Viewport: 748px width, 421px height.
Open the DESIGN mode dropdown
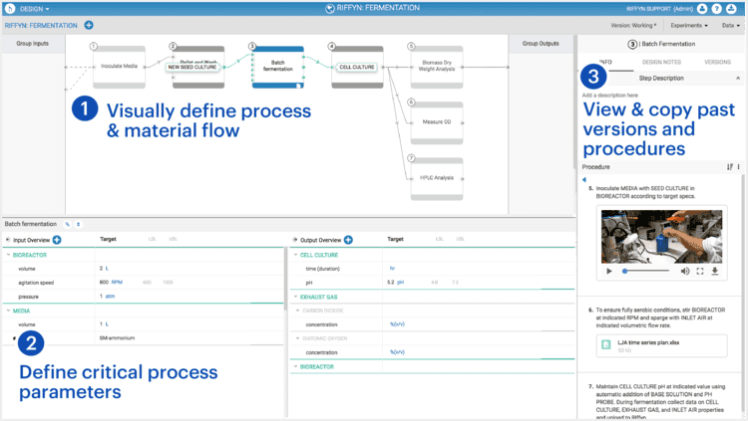click(x=34, y=9)
